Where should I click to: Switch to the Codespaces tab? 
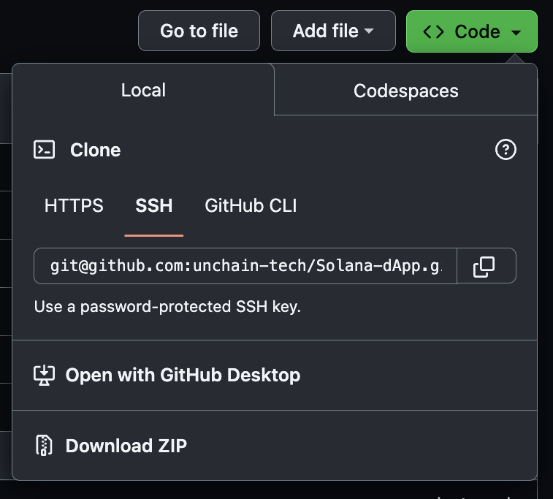(x=406, y=91)
